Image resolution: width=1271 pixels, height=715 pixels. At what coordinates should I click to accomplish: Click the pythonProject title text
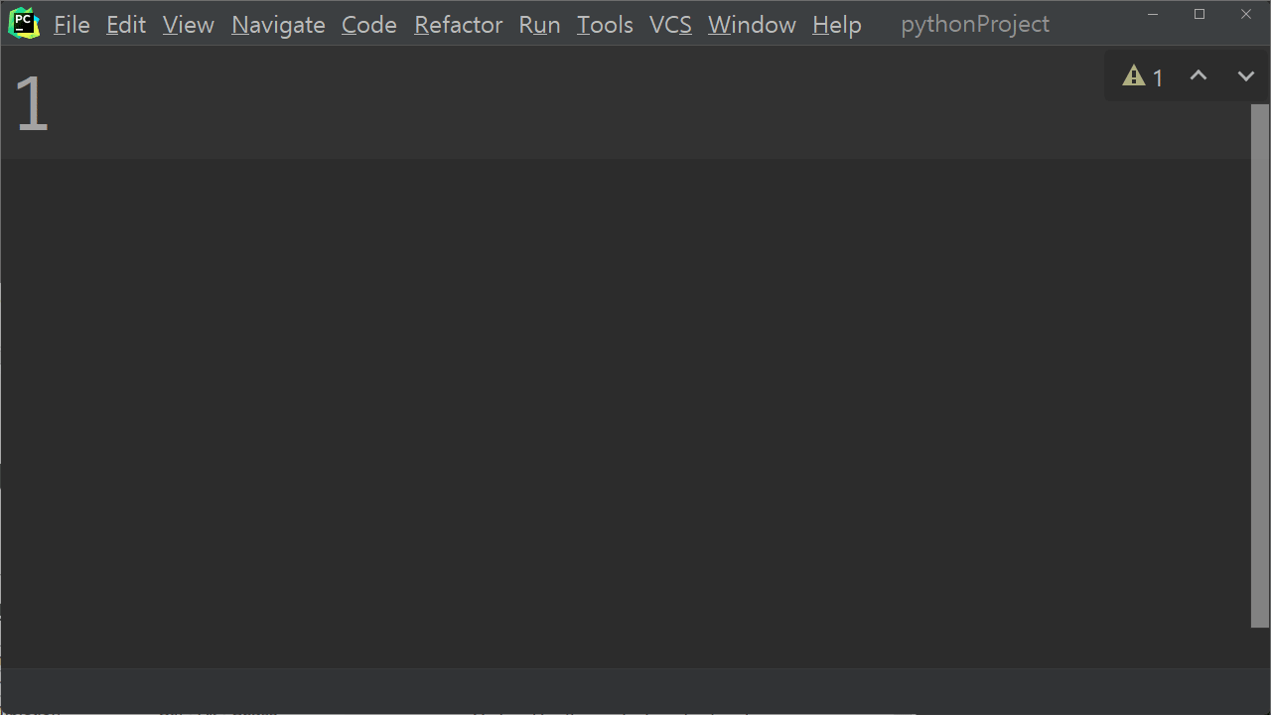(x=975, y=25)
